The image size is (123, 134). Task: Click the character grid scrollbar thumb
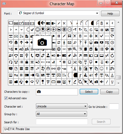pos(118,77)
